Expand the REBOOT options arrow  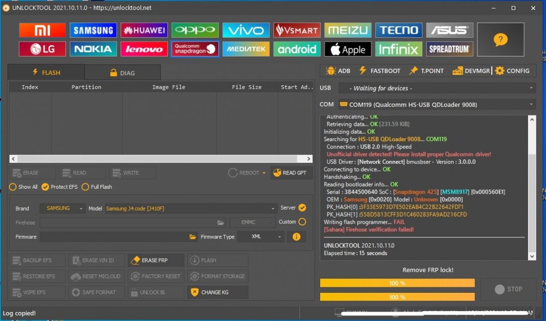(264, 173)
